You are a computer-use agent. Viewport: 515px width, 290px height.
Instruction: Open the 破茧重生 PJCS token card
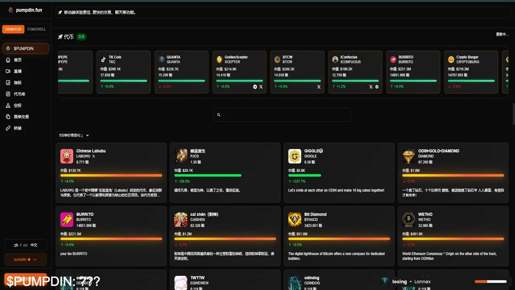(x=225, y=172)
